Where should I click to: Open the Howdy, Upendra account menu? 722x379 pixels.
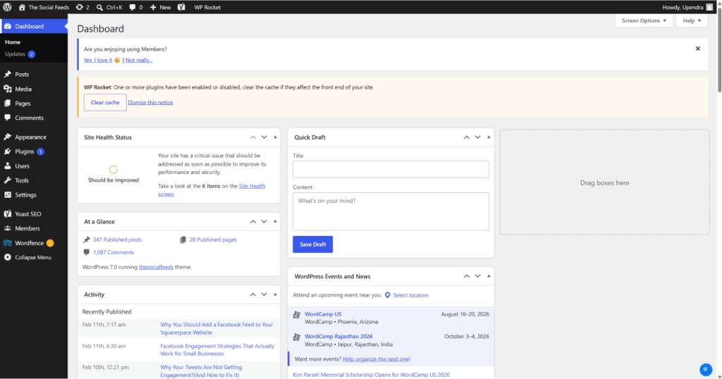(x=687, y=7)
